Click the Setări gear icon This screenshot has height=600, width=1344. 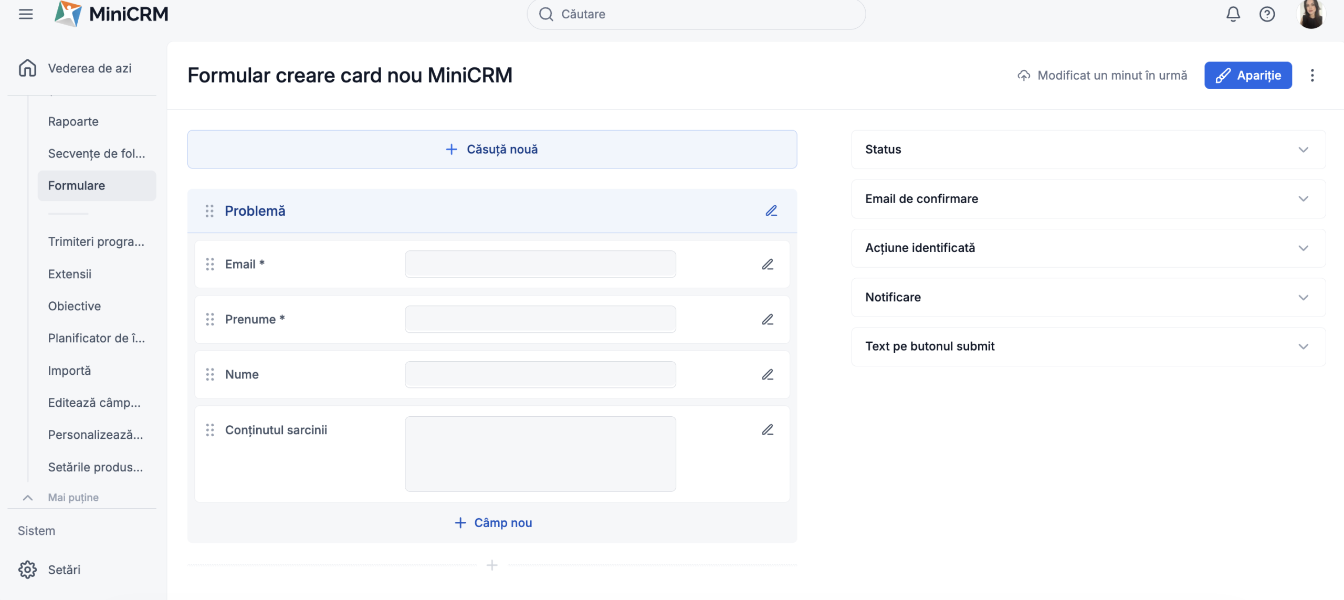[x=27, y=570]
